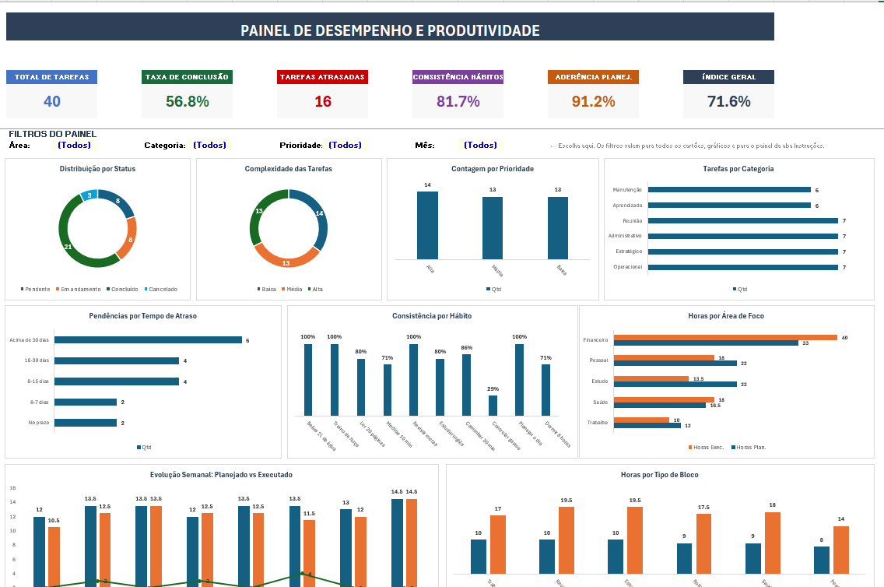The height and width of the screenshot is (587, 884).
Task: Click the Taxa de Conclusão card header
Action: click(188, 77)
